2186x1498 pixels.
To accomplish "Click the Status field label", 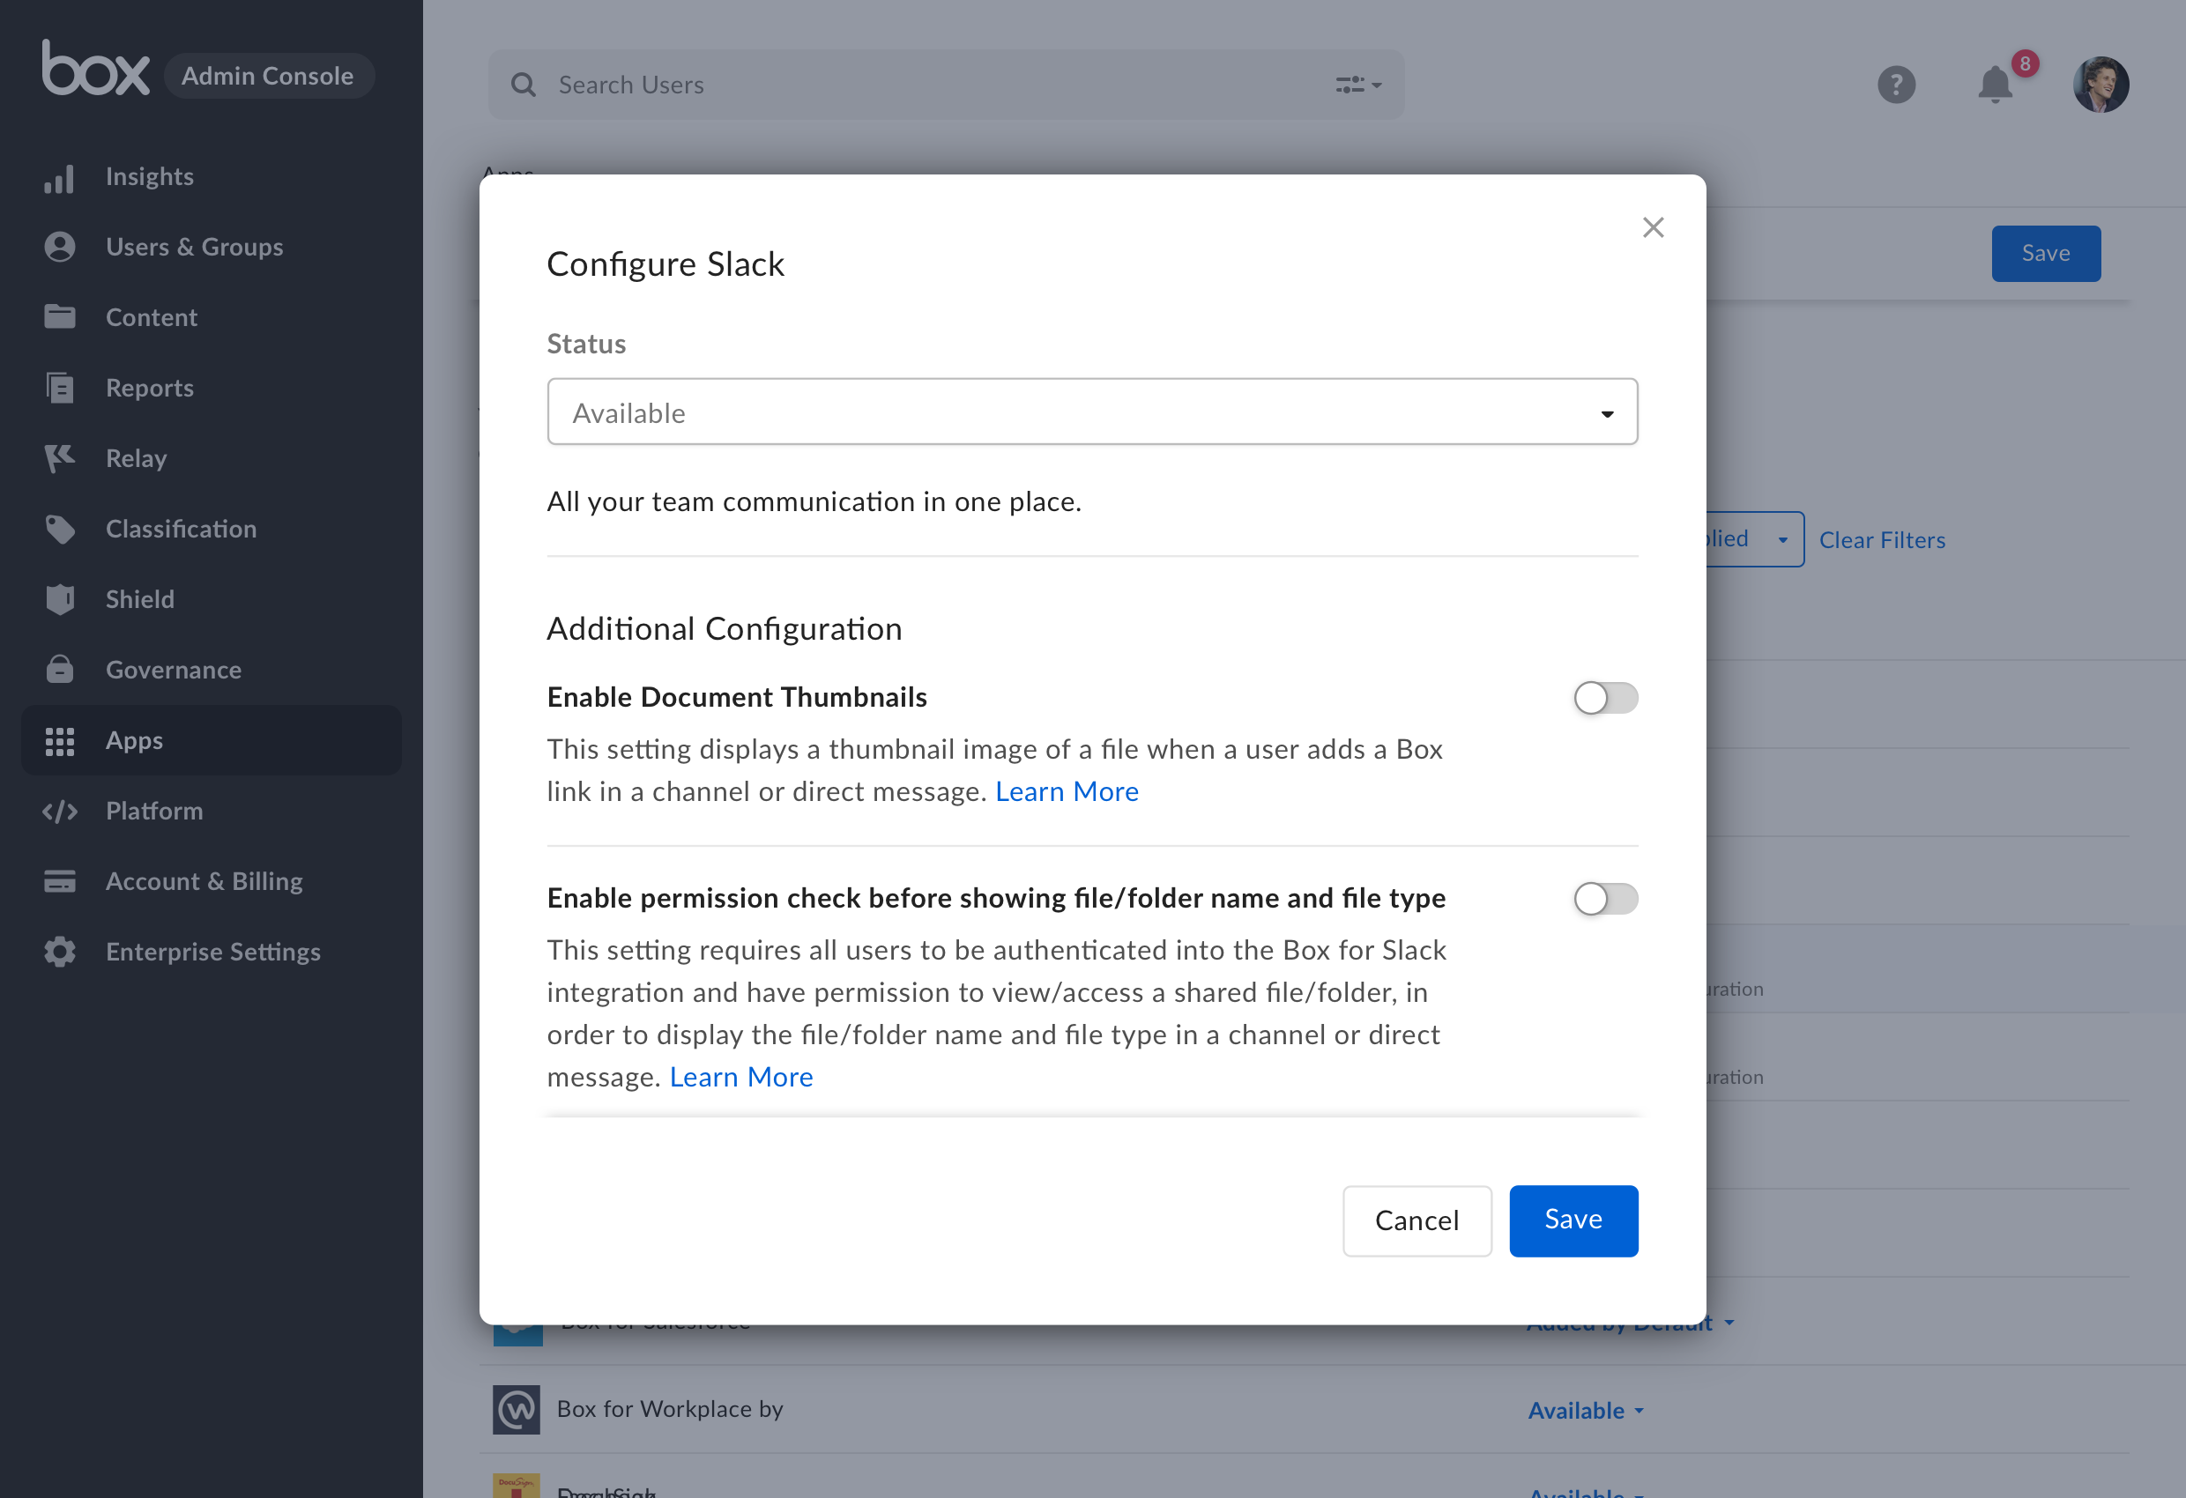I will (x=587, y=345).
